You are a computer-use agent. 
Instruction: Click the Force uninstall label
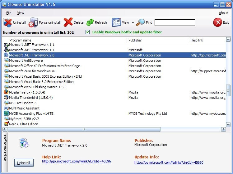[x=50, y=22]
